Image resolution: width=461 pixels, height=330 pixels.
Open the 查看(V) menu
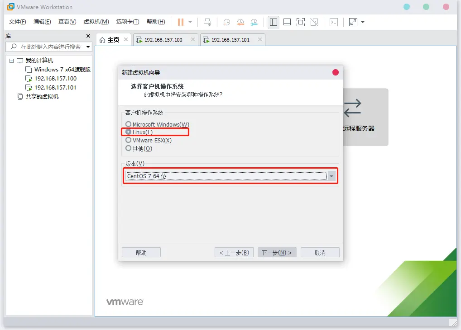click(67, 22)
